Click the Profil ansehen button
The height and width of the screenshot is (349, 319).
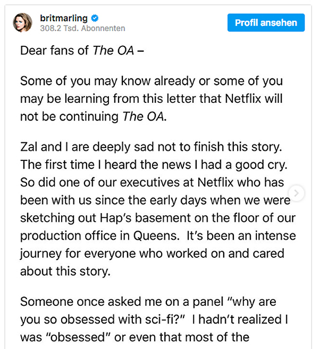point(266,22)
